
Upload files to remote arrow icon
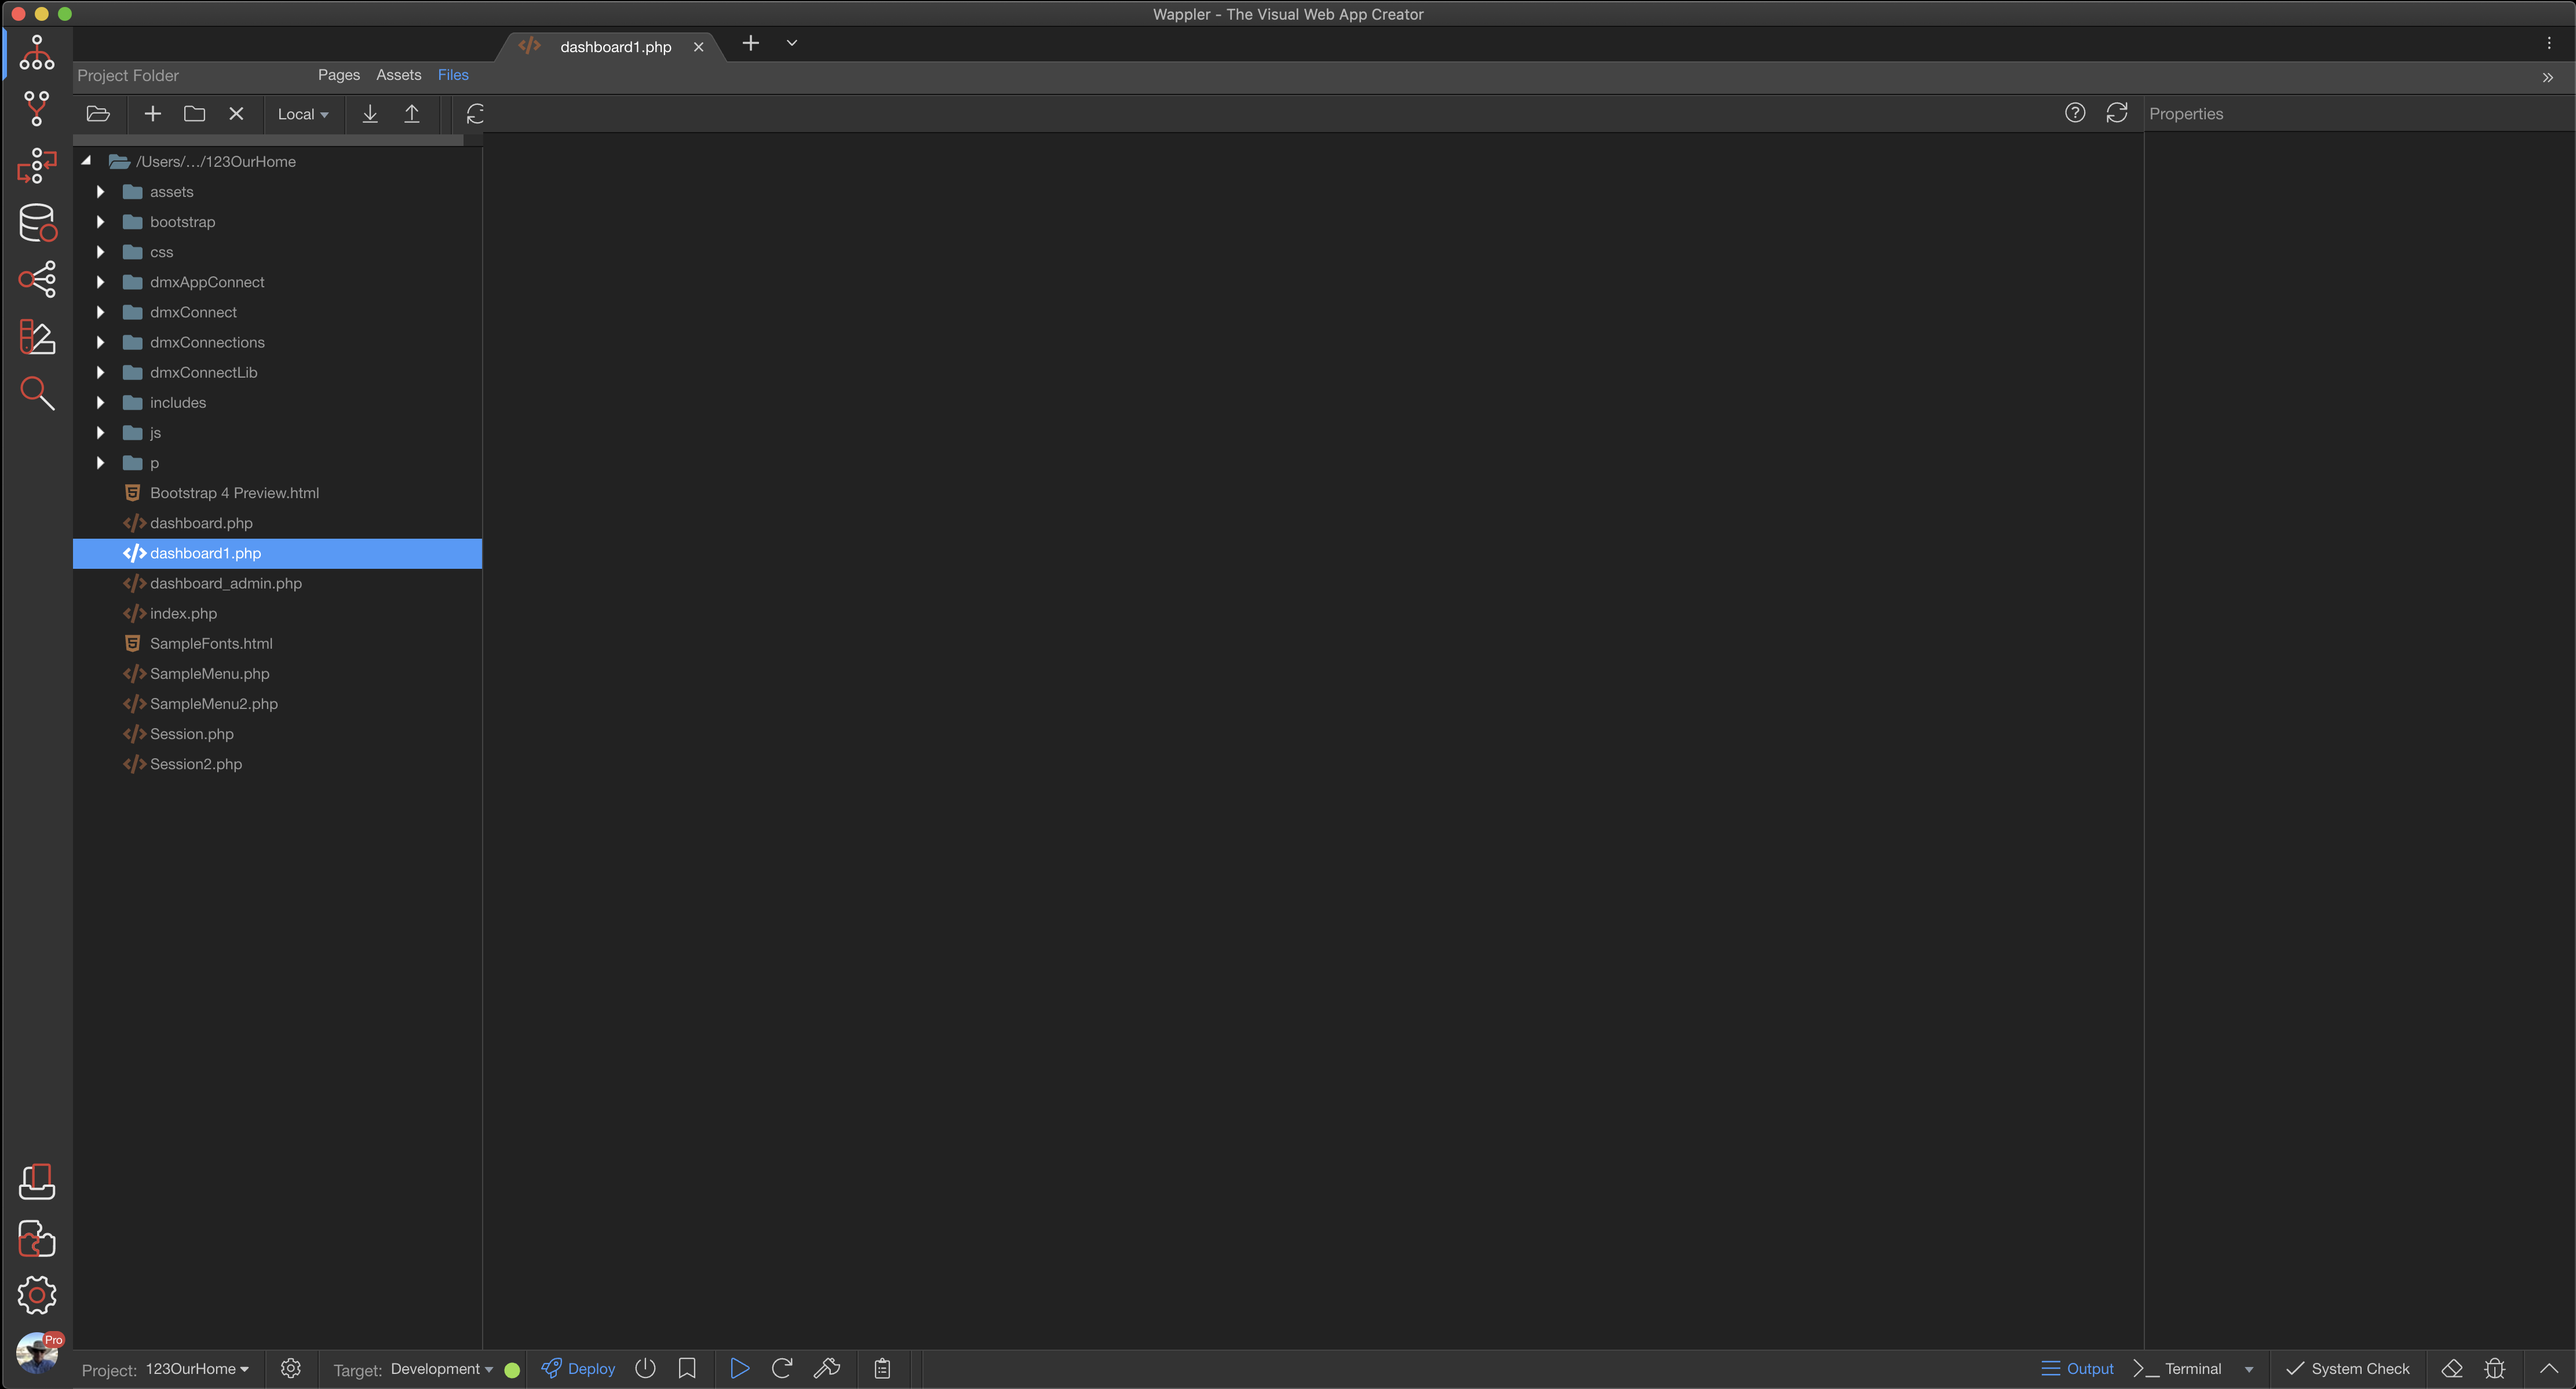click(x=411, y=114)
